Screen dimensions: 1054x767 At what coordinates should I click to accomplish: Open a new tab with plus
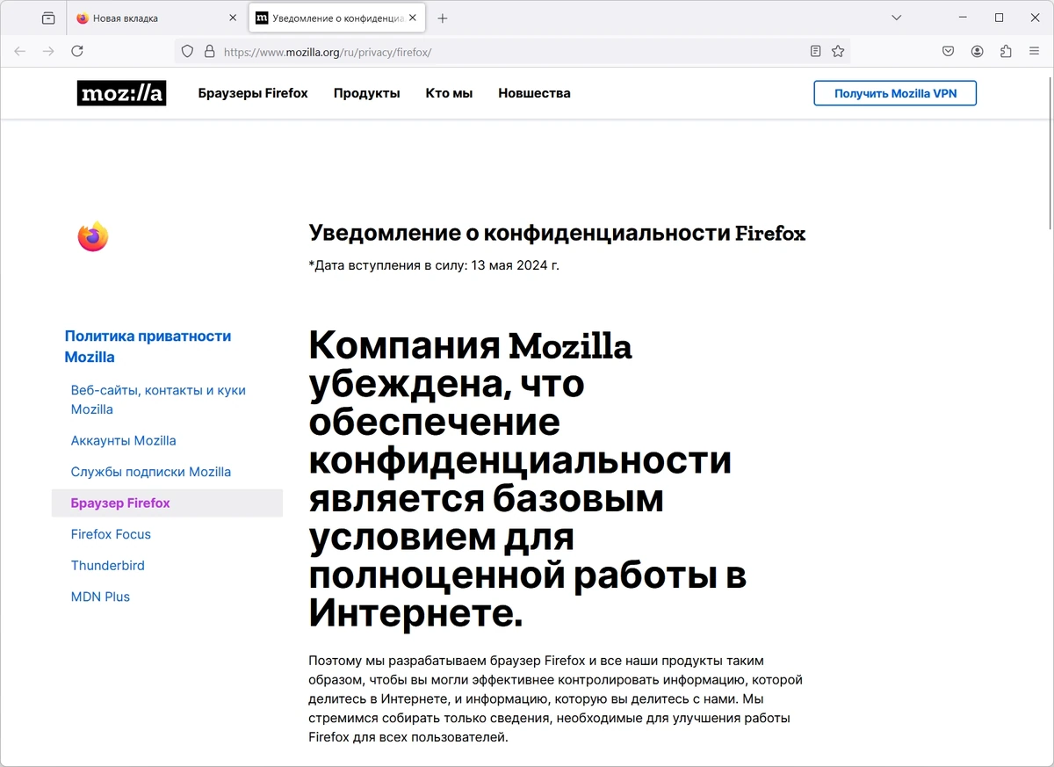tap(443, 18)
